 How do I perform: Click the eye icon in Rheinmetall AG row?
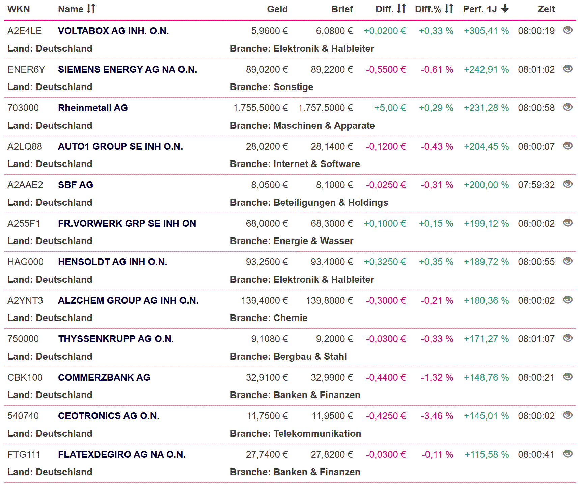pos(568,107)
